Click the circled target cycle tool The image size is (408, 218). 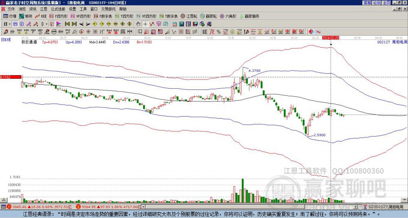pyautogui.click(x=81, y=32)
